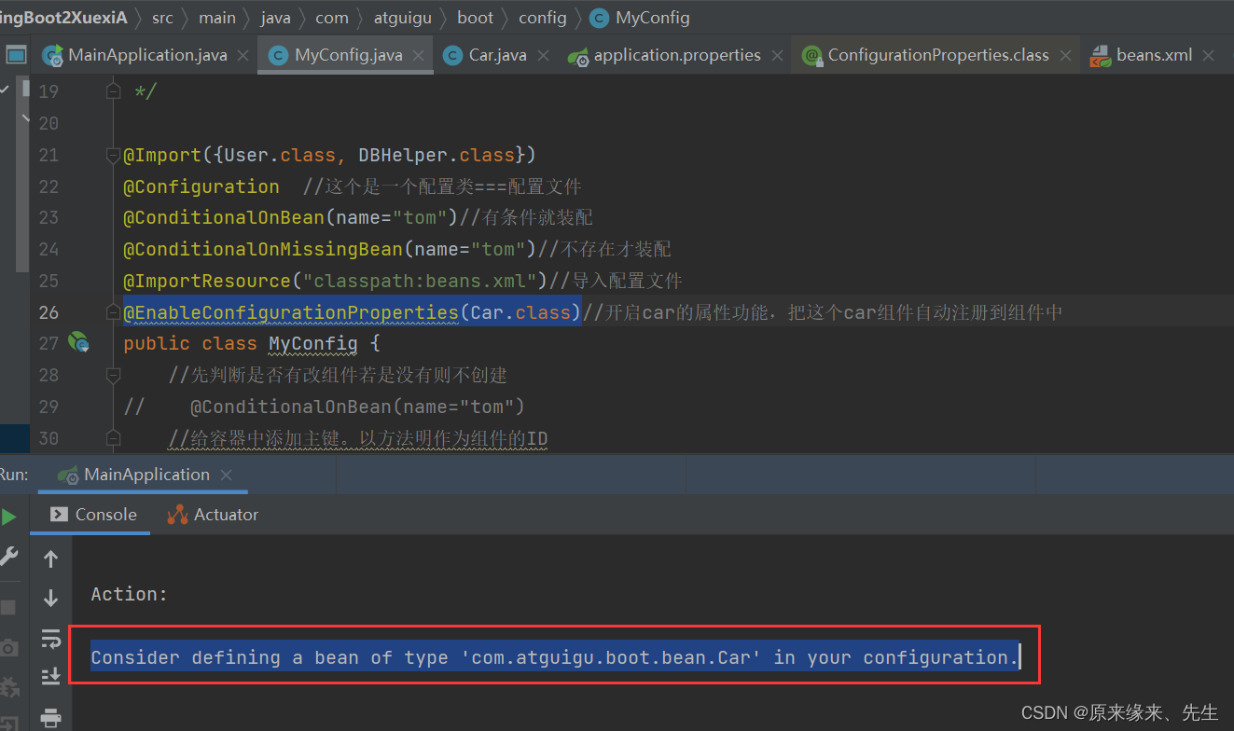Click 'atguigu' in the breadcrumb path

coord(403,18)
